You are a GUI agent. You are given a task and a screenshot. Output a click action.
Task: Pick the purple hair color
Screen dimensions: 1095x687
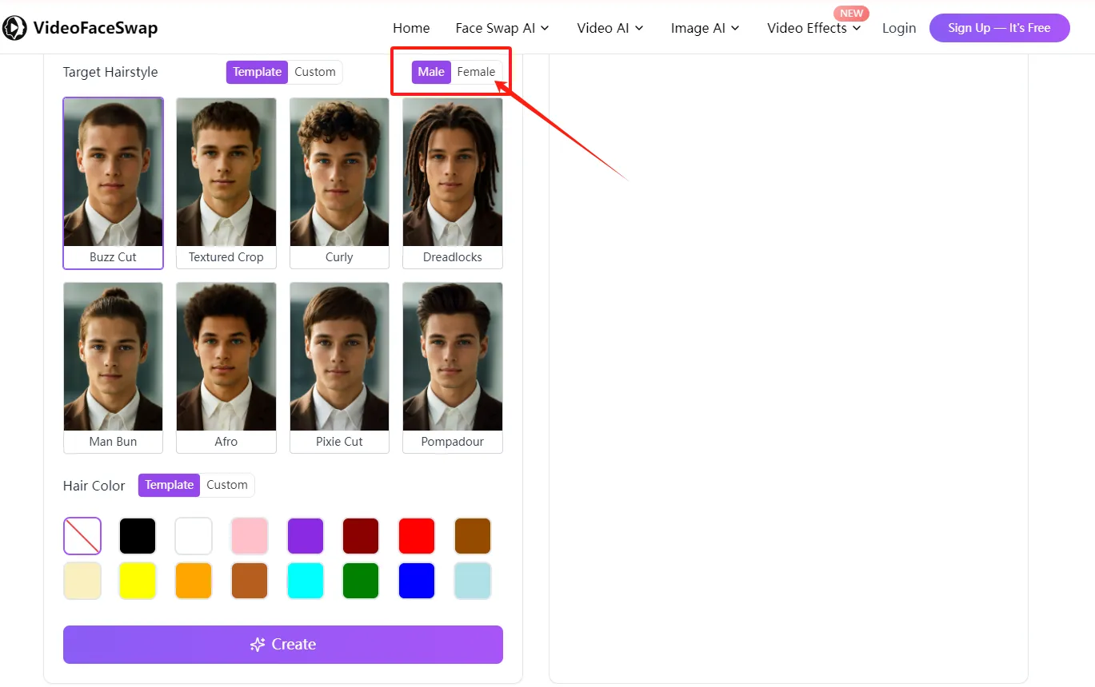[x=306, y=536]
